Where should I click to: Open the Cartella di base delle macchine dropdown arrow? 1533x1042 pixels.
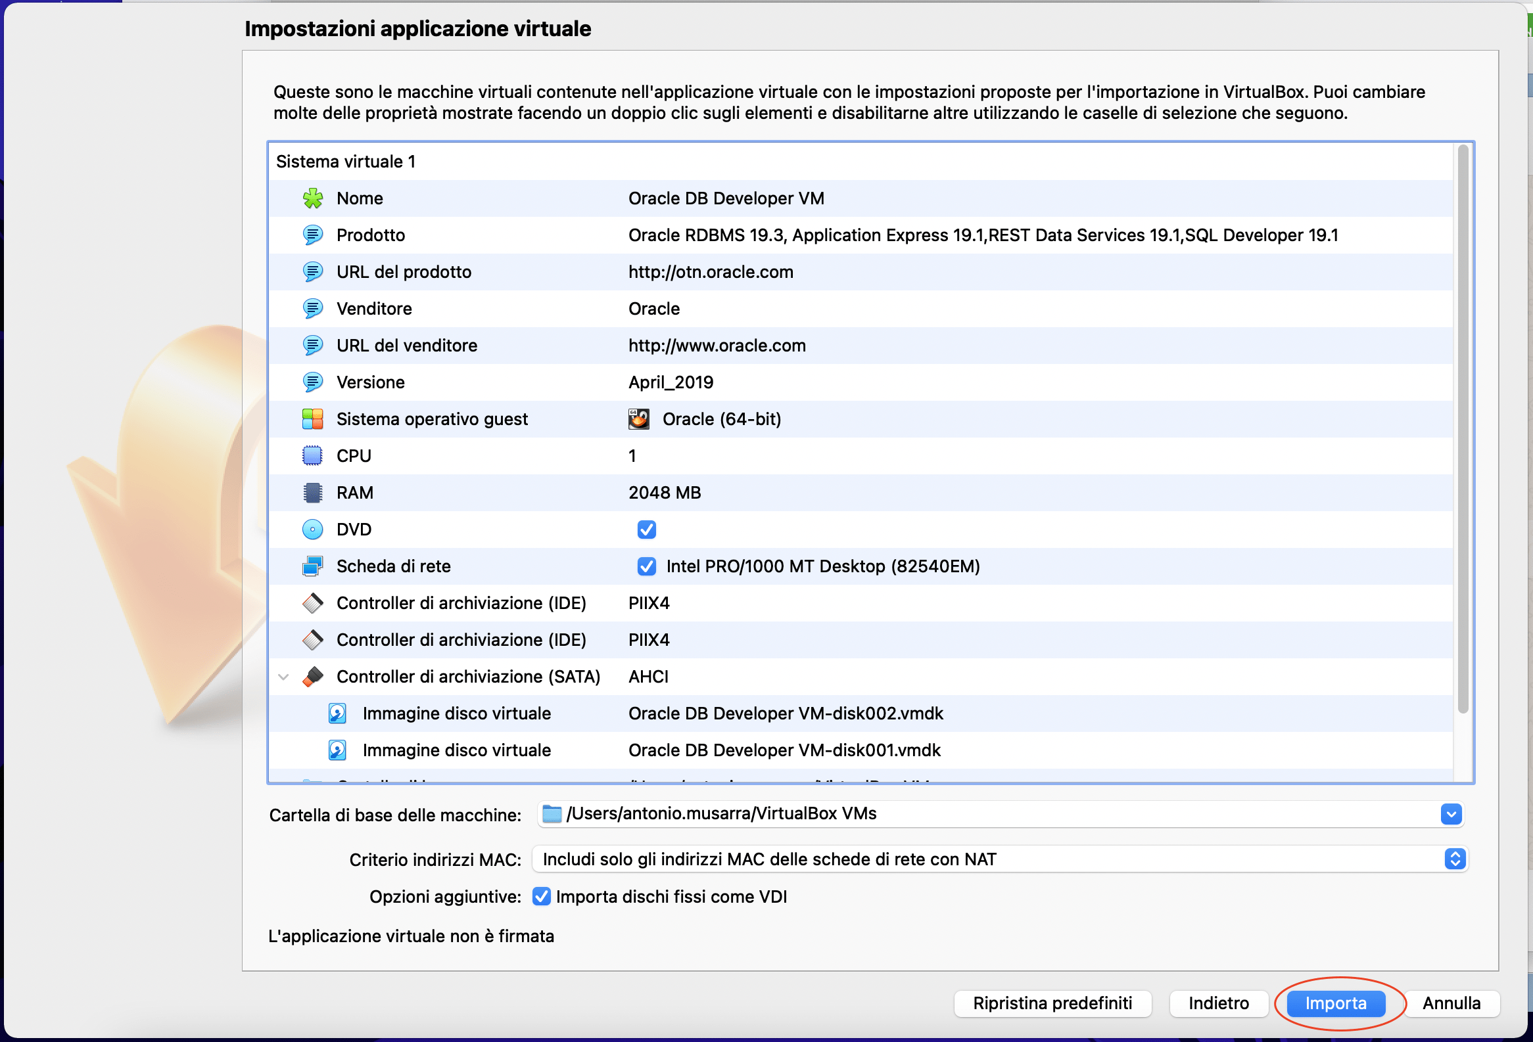click(1451, 815)
